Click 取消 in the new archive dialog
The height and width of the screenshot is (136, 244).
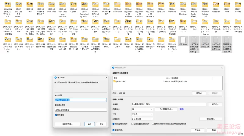[x=214, y=130]
